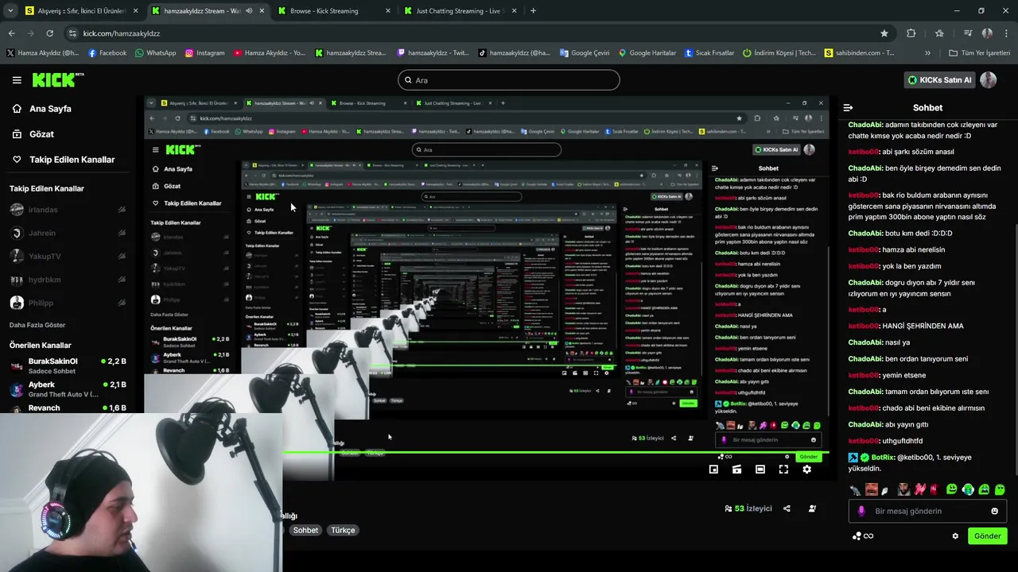Toggle the Chrome side panel icon
Image resolution: width=1018 pixels, height=572 pixels.
939,33
